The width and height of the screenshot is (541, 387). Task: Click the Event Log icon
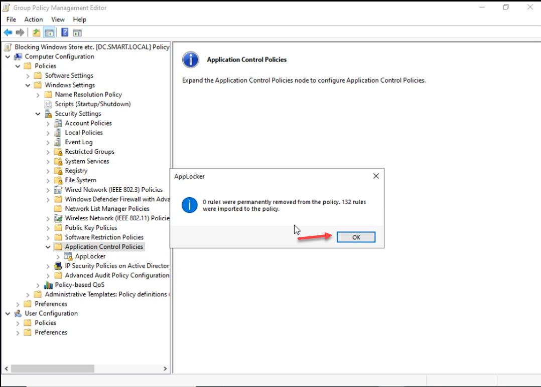pyautogui.click(x=58, y=142)
